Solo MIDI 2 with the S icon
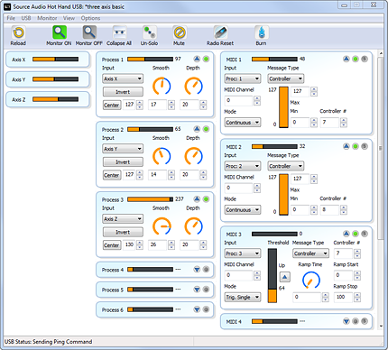This screenshot has height=350, width=388. point(365,146)
